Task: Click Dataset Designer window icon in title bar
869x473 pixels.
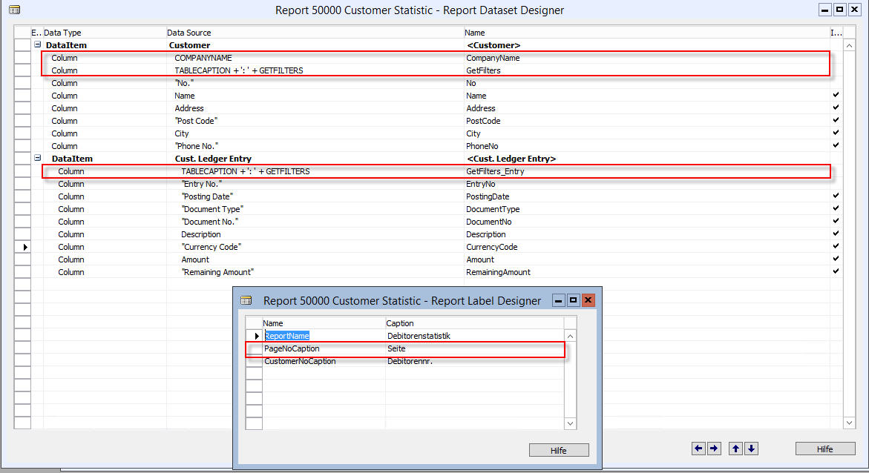Action: coord(15,10)
